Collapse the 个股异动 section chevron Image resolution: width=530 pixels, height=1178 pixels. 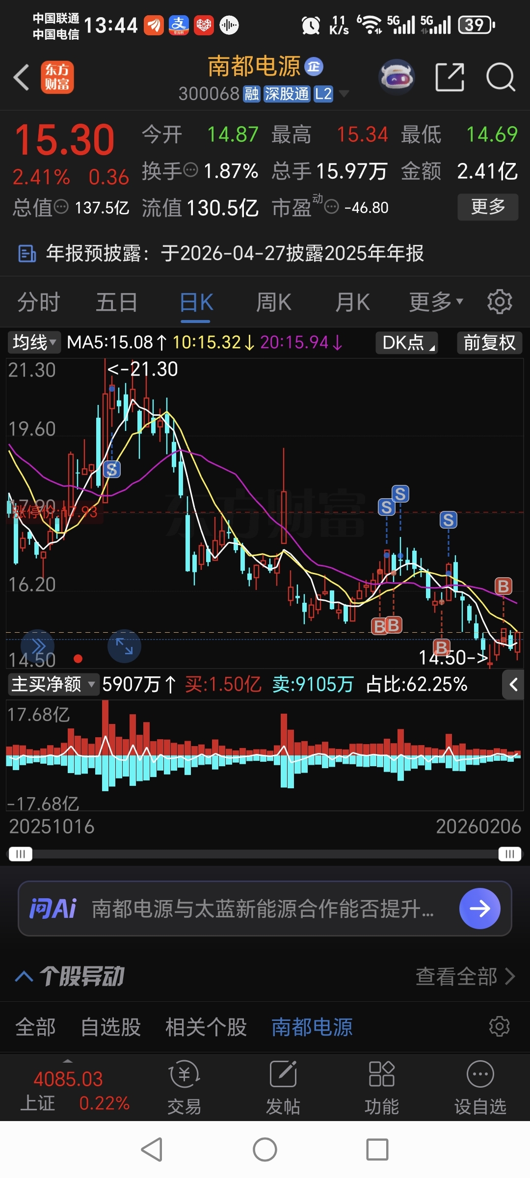[24, 976]
